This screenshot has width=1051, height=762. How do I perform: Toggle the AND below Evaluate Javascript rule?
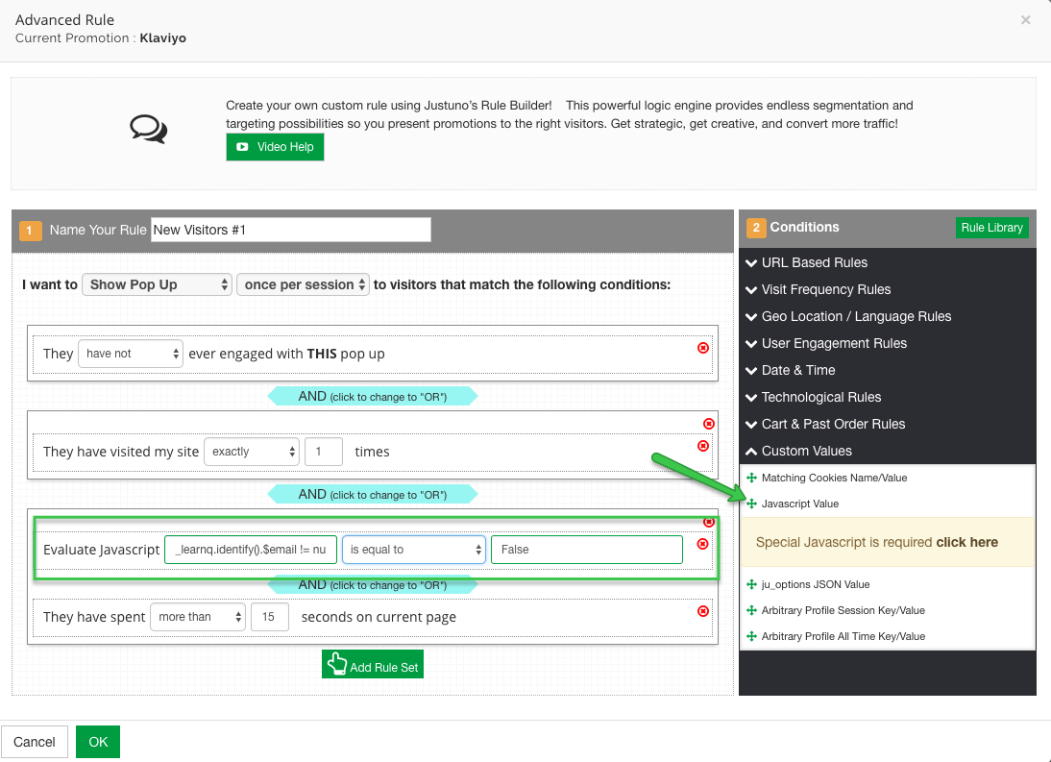(x=373, y=585)
